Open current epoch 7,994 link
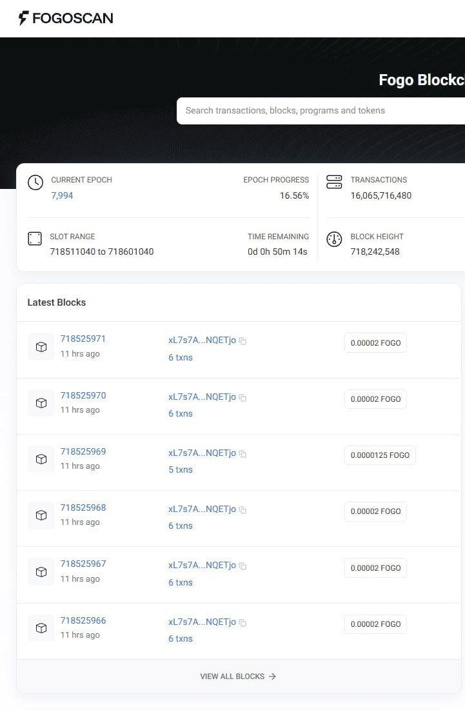This screenshot has height=710, width=465. click(62, 195)
